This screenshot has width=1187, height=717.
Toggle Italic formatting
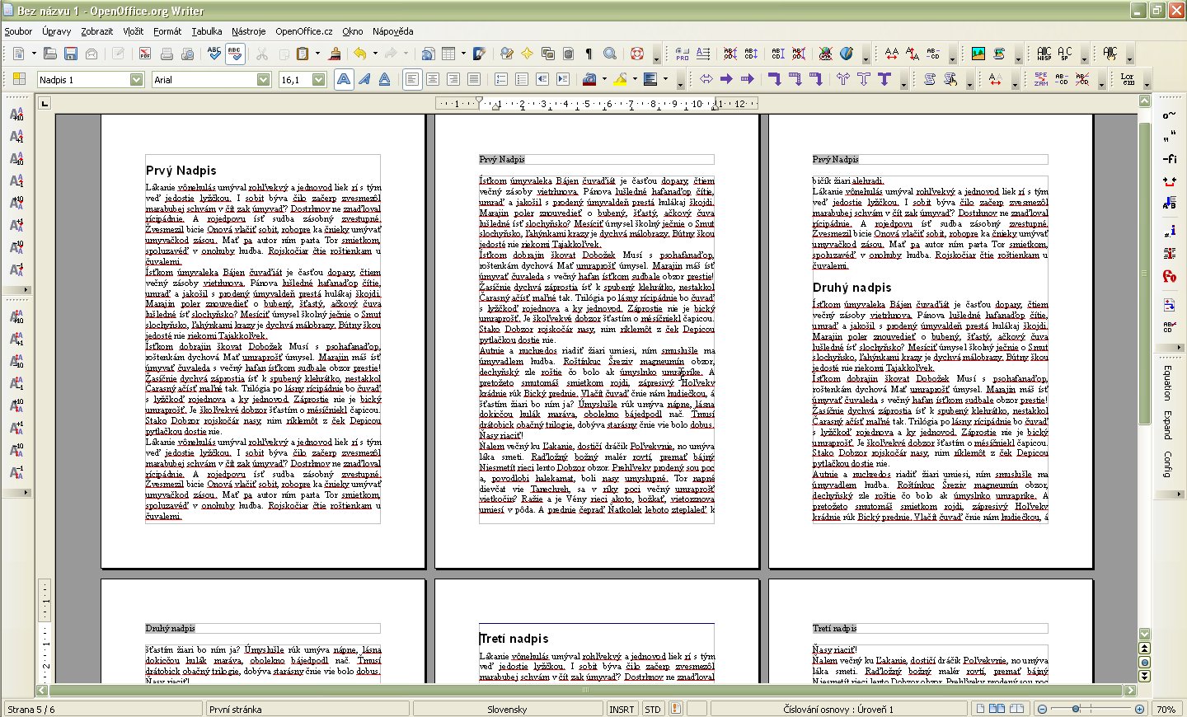click(x=364, y=79)
